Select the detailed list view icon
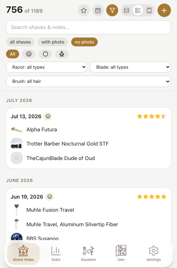Screen dimensions: 177x268 [x=138, y=10]
